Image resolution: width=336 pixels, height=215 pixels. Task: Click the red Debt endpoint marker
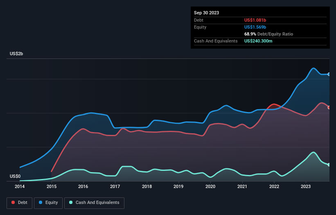(329, 107)
